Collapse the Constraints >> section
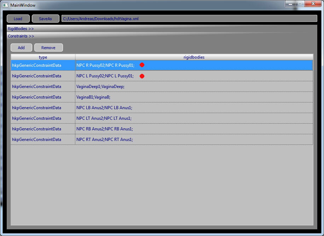Screen dimensions: 324x236 tap(21, 36)
